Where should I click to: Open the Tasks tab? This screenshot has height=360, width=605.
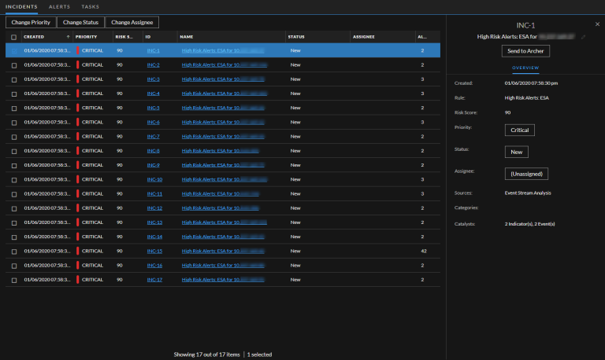tap(91, 6)
